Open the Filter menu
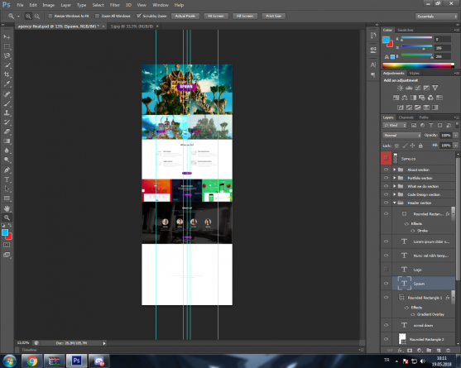 (115, 5)
